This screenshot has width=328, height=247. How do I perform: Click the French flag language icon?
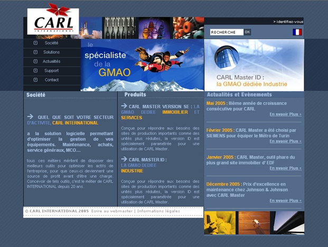tap(297, 32)
